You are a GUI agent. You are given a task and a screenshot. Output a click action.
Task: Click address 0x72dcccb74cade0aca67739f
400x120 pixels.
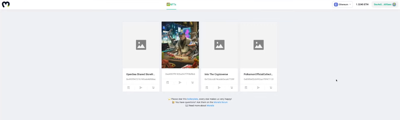point(219,79)
